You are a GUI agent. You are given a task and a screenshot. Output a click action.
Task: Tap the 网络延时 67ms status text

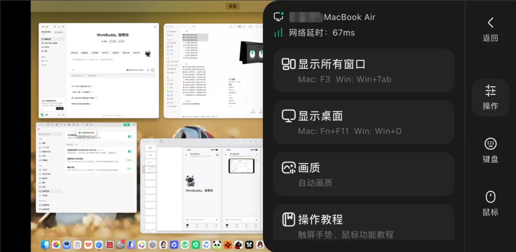322,33
